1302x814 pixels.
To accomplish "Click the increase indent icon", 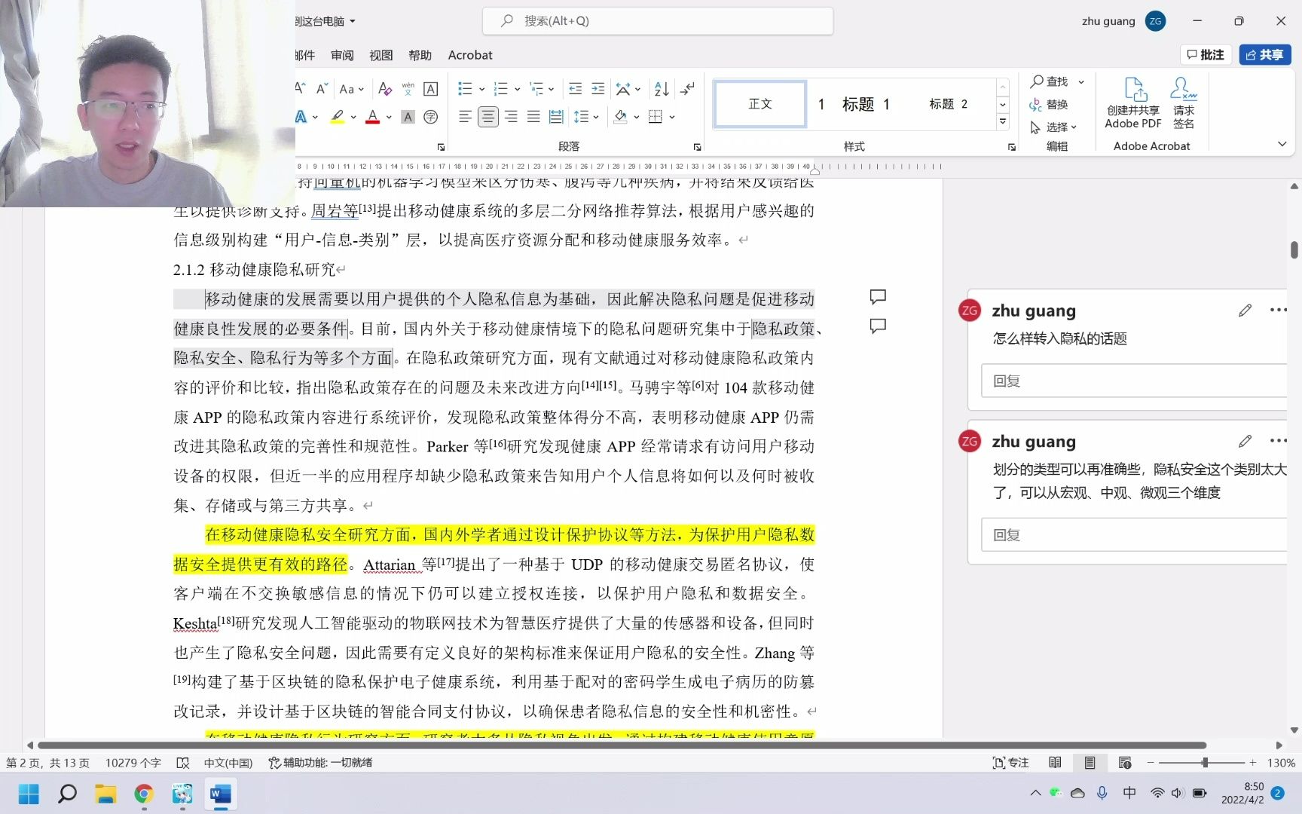I will tap(598, 88).
